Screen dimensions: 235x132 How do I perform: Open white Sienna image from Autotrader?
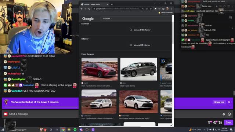(138, 102)
